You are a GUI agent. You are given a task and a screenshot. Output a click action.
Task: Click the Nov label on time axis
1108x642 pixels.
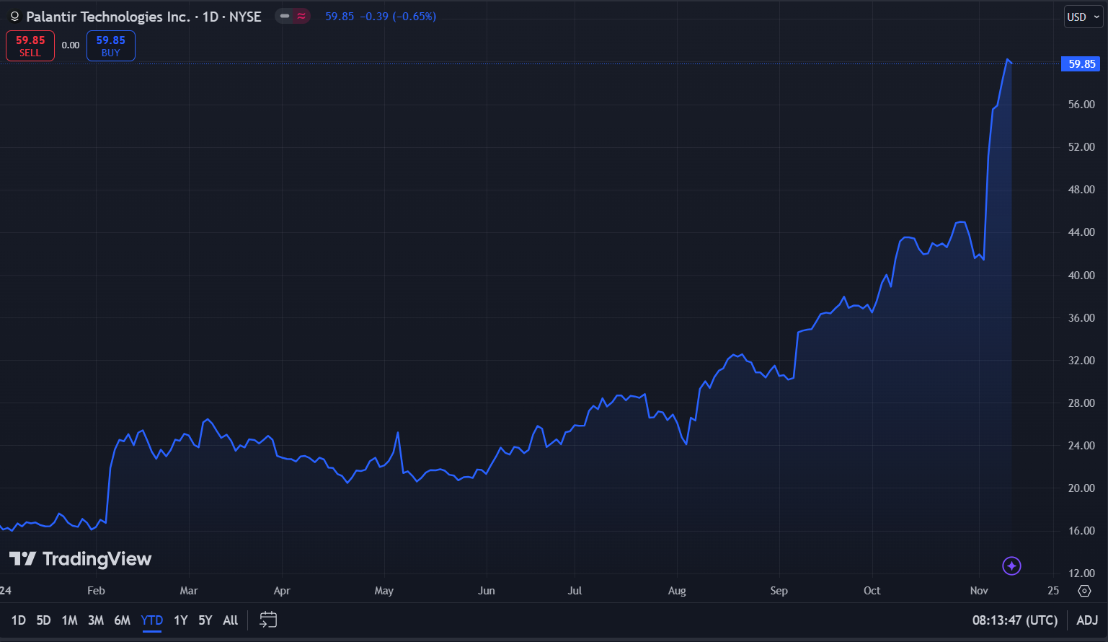[979, 591]
